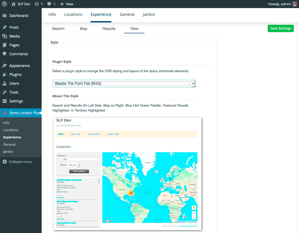Click the SLP Dev site name
299x233 pixels.
coord(24,4)
